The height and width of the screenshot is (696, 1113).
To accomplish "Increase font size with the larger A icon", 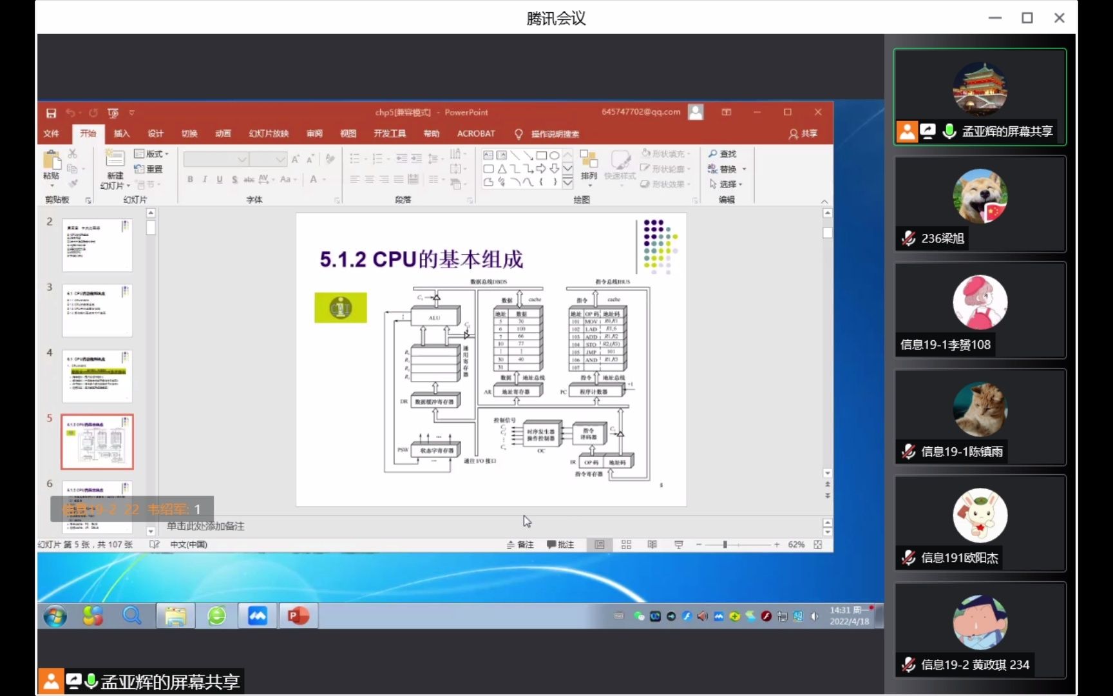I will 295,159.
